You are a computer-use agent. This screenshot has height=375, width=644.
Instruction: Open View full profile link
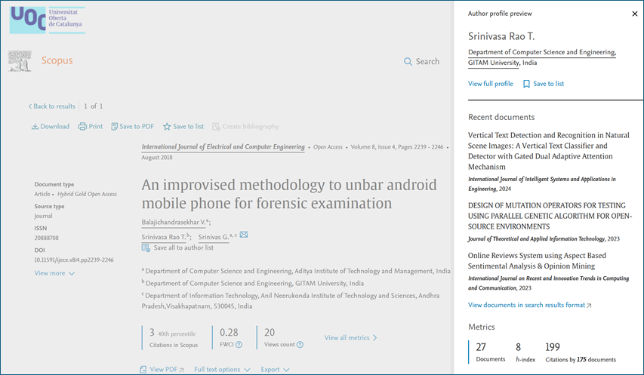[x=490, y=84]
